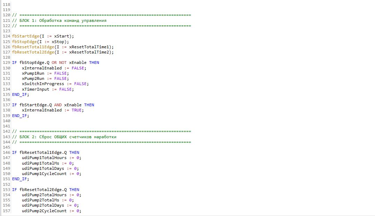Click the AND keyword on line 137
This screenshot has width=375, height=216.
click(58, 105)
